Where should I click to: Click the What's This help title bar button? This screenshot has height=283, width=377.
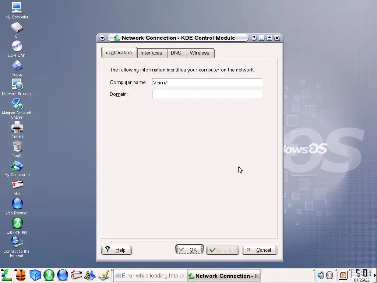pos(254,38)
